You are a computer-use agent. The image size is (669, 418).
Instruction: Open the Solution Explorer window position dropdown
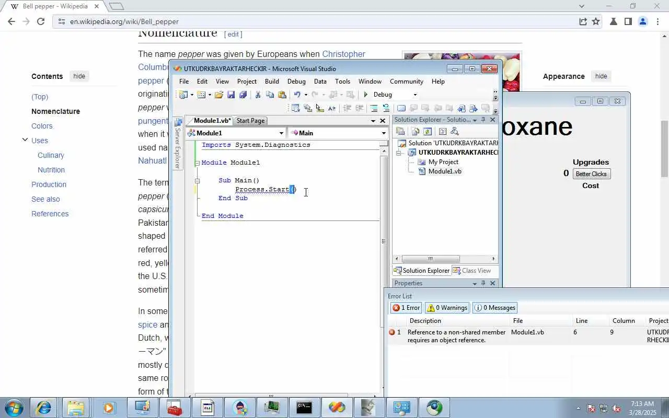tap(475, 120)
